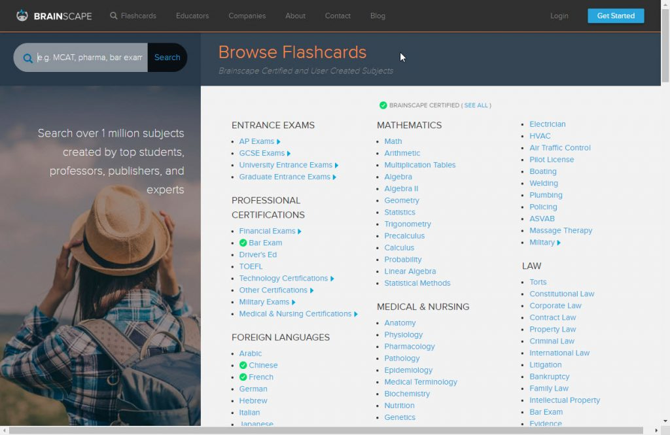Open the HVAC link
The height and width of the screenshot is (435, 670).
(x=540, y=136)
